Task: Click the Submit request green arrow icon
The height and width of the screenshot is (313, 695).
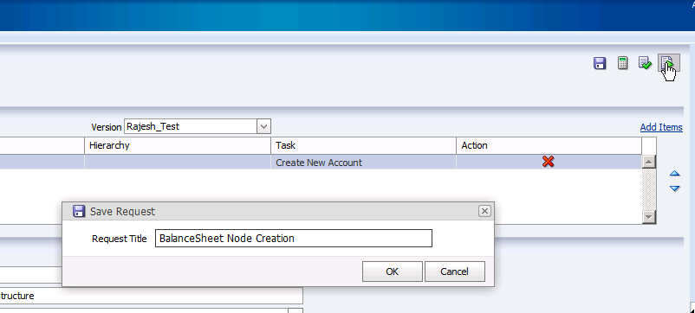Action: click(668, 63)
